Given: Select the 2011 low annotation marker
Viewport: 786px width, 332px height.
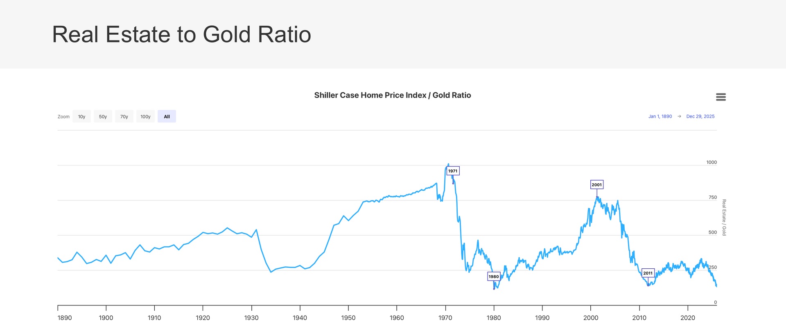Looking at the screenshot, I should click(x=648, y=273).
